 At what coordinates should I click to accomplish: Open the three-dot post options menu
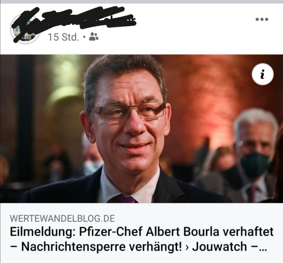262,19
